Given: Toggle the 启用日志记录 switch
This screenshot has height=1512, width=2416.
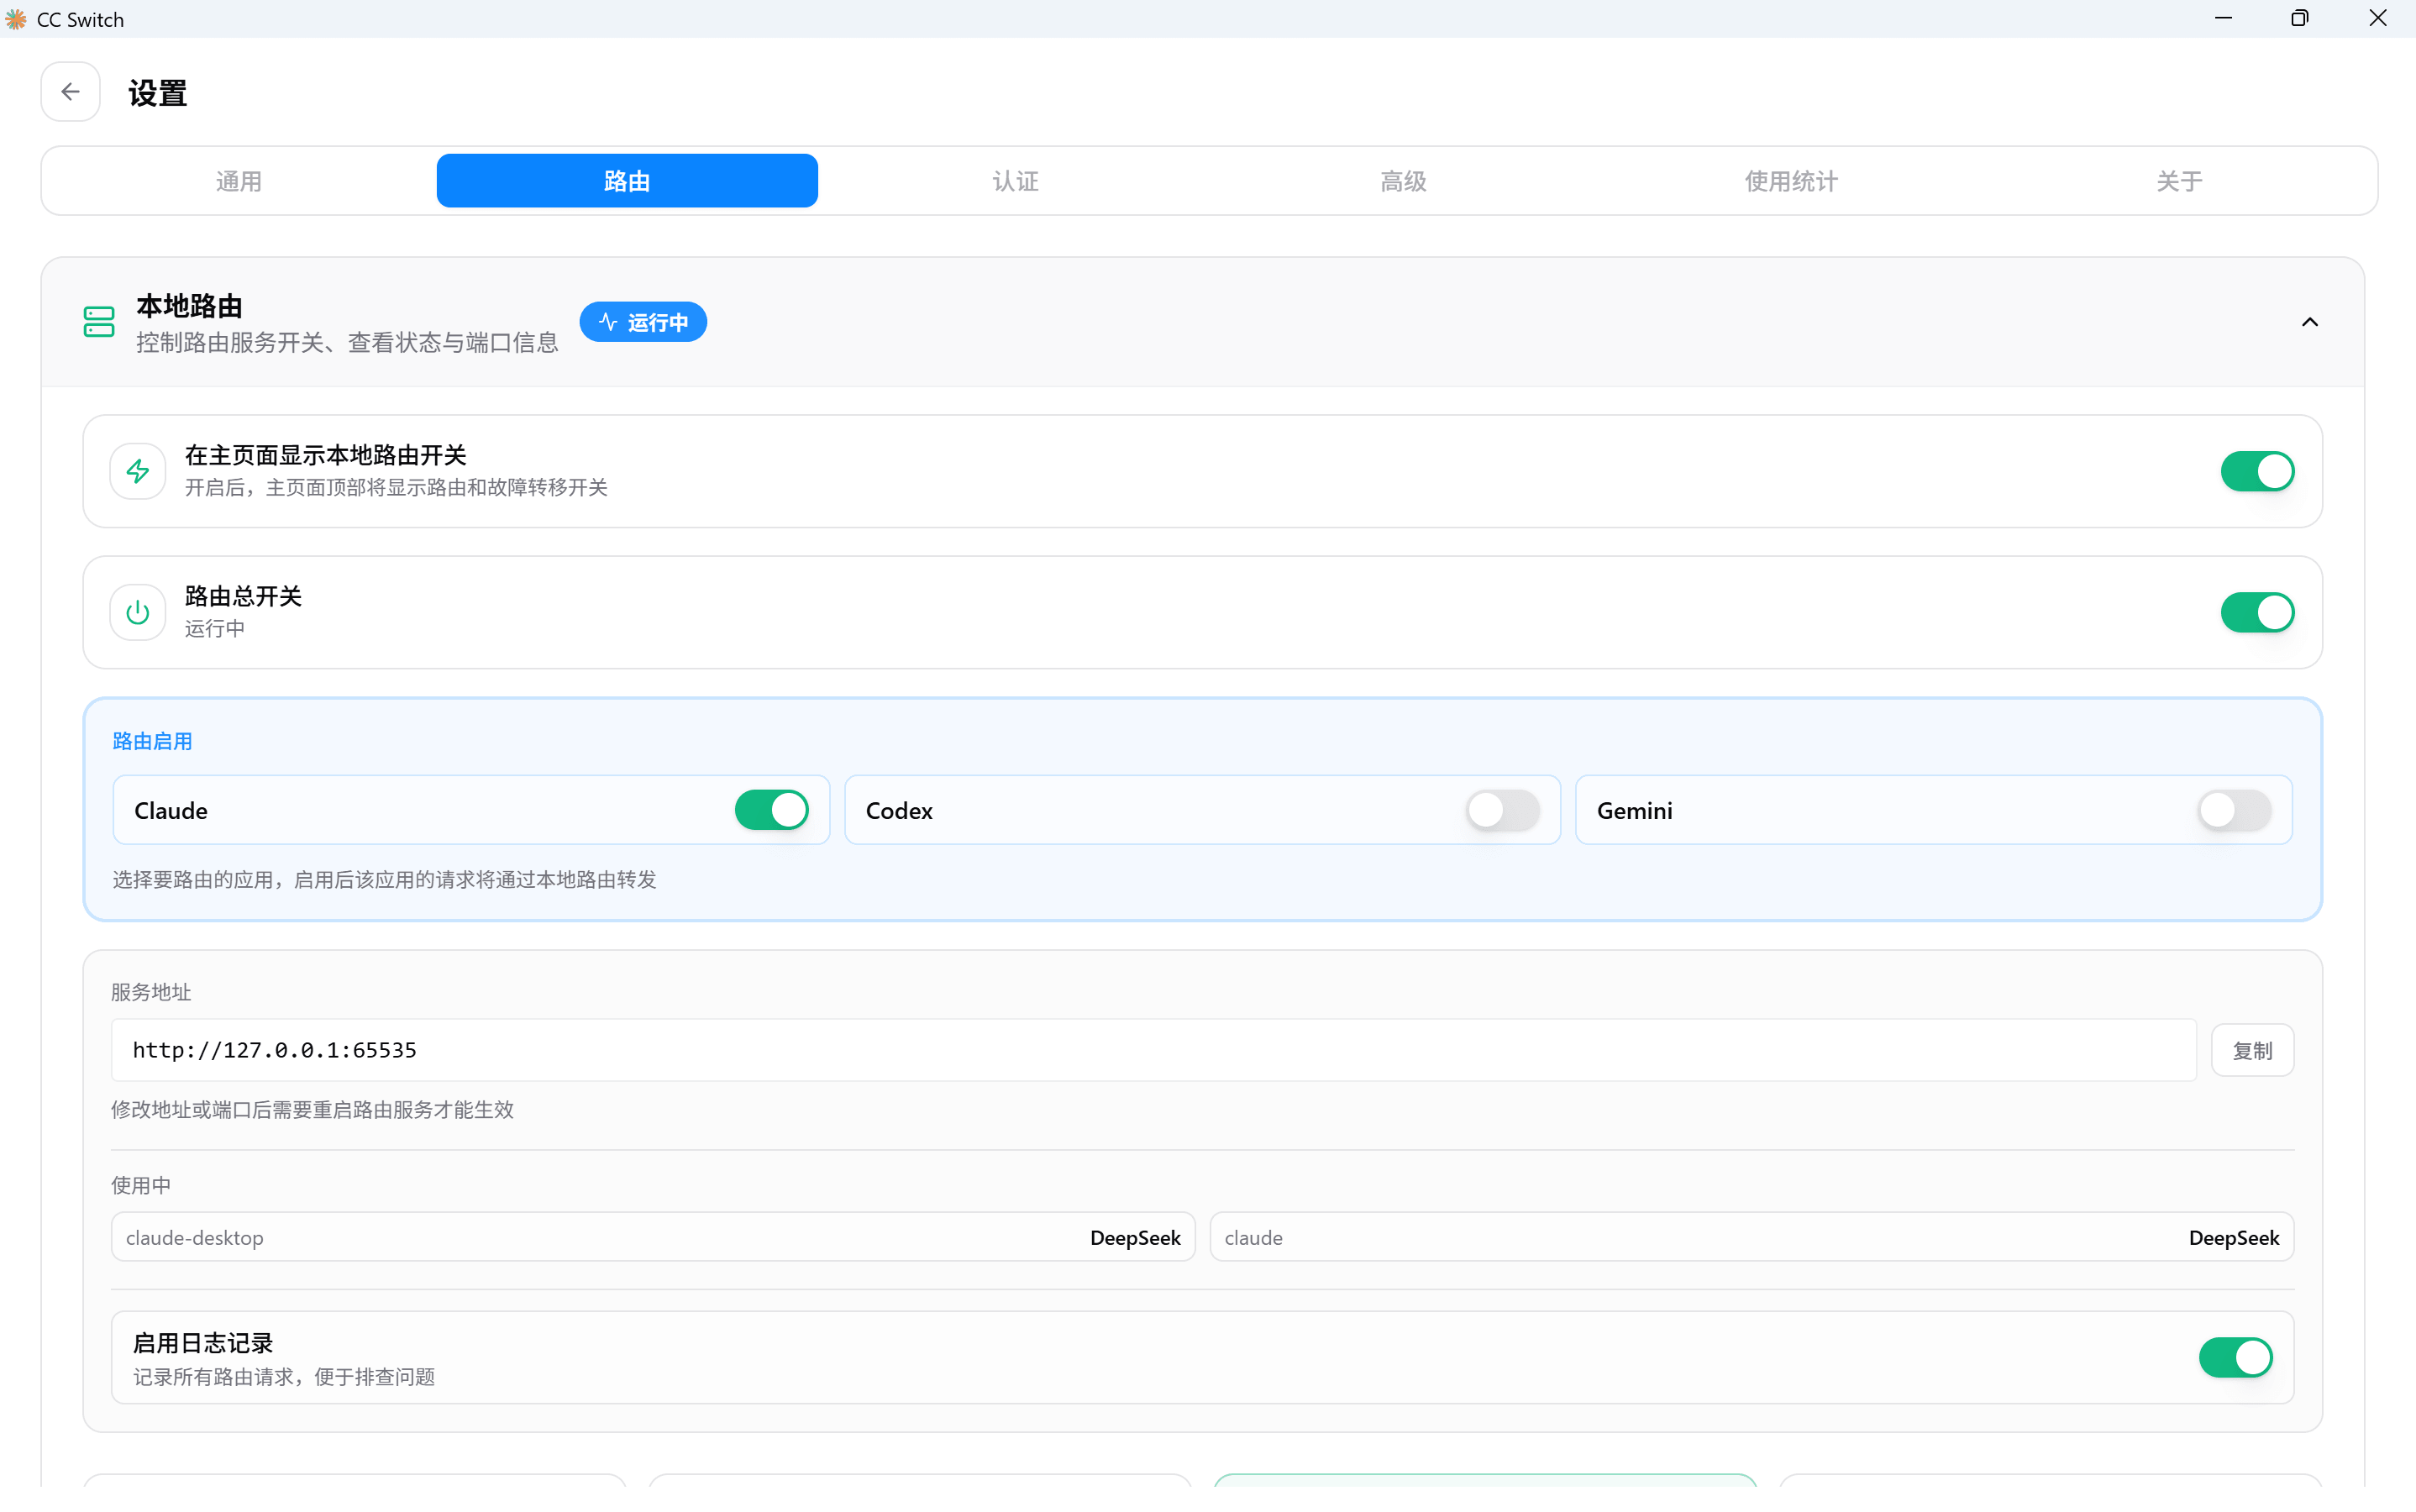Looking at the screenshot, I should point(2235,1358).
